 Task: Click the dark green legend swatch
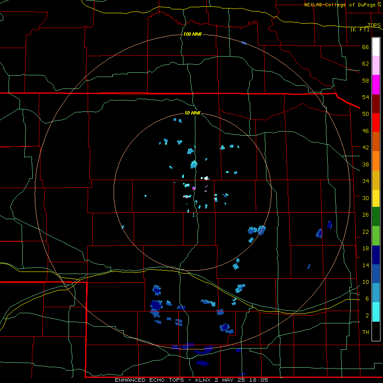pos(376,217)
